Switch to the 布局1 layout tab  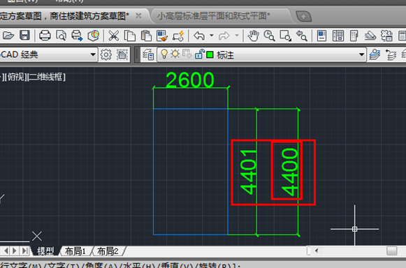(x=75, y=251)
